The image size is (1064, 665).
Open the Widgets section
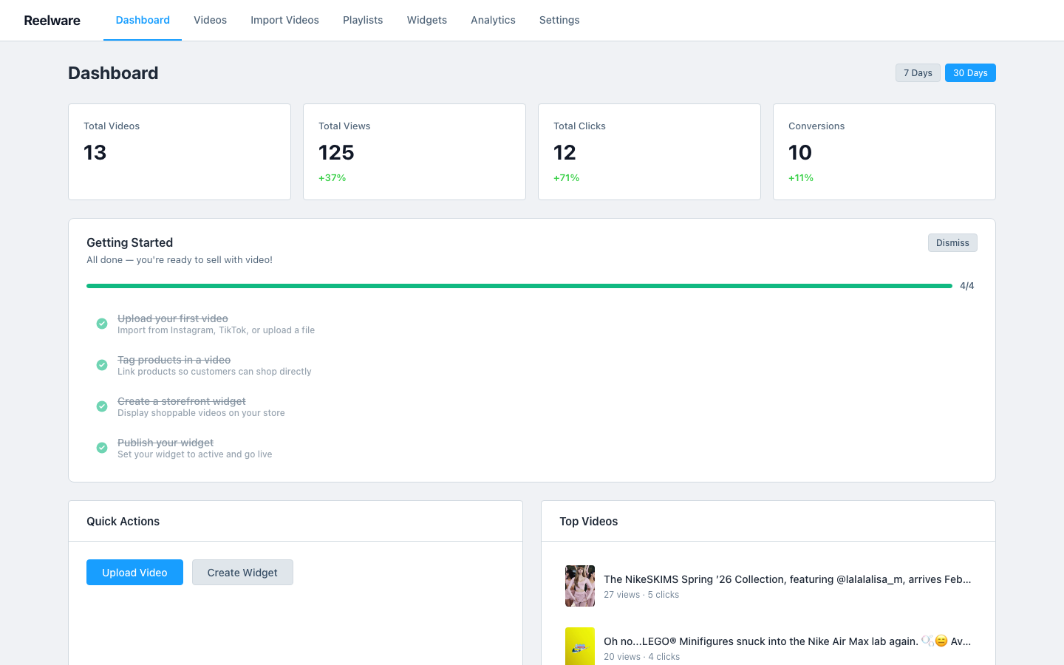[x=426, y=20]
